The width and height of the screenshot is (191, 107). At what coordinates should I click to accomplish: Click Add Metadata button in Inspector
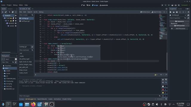179,29
